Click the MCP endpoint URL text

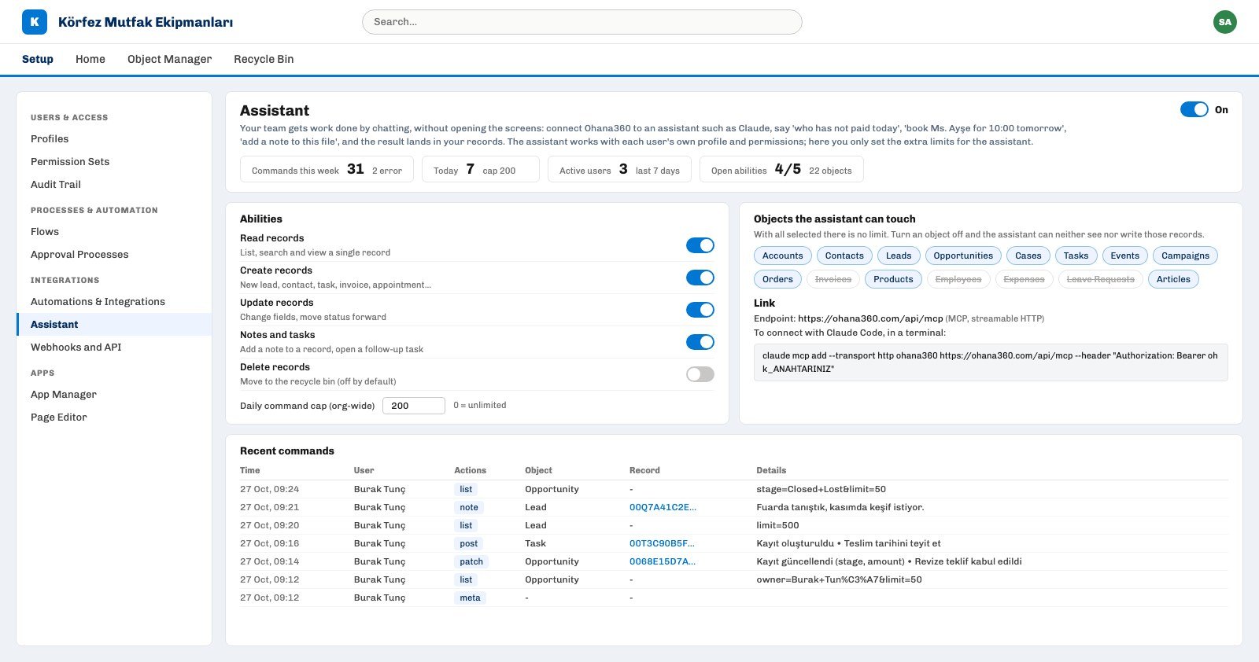(870, 318)
